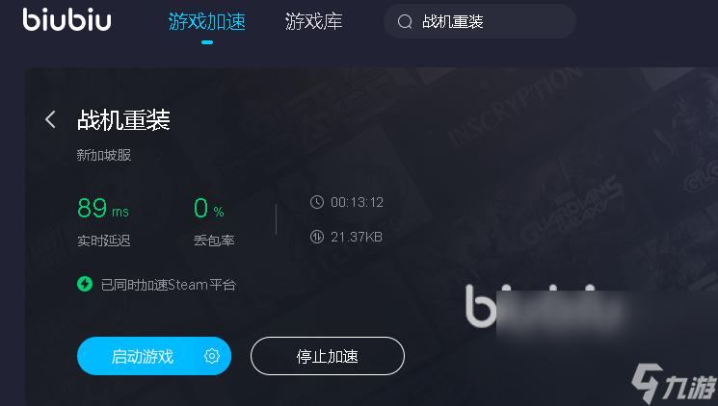Image resolution: width=718 pixels, height=406 pixels.
Task: Open launch settings gear icon
Action: [212, 356]
